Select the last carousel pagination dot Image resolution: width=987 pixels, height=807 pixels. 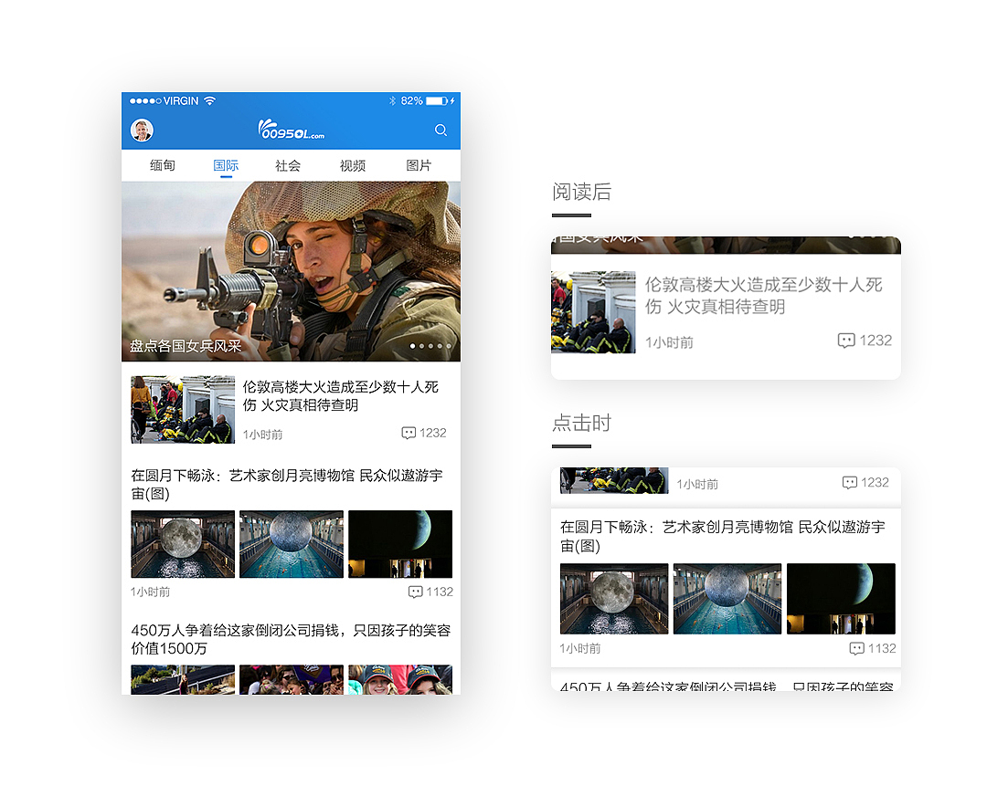[451, 346]
